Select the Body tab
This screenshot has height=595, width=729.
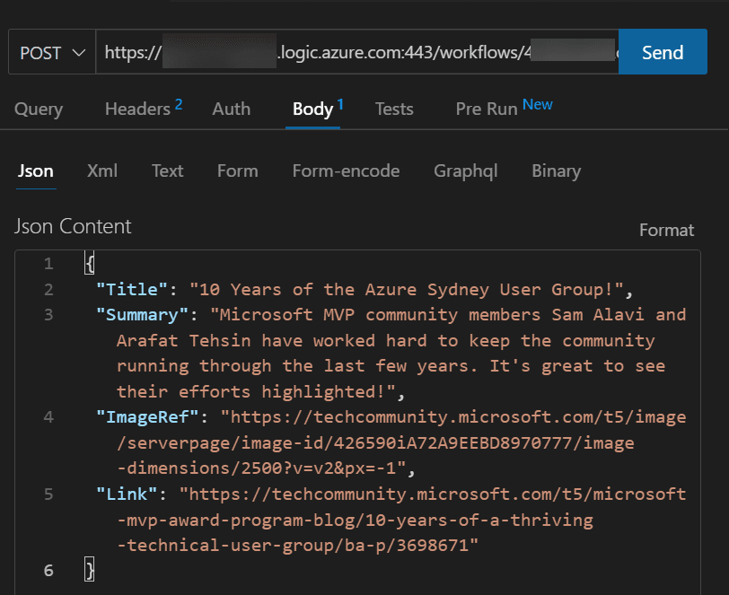coord(313,109)
